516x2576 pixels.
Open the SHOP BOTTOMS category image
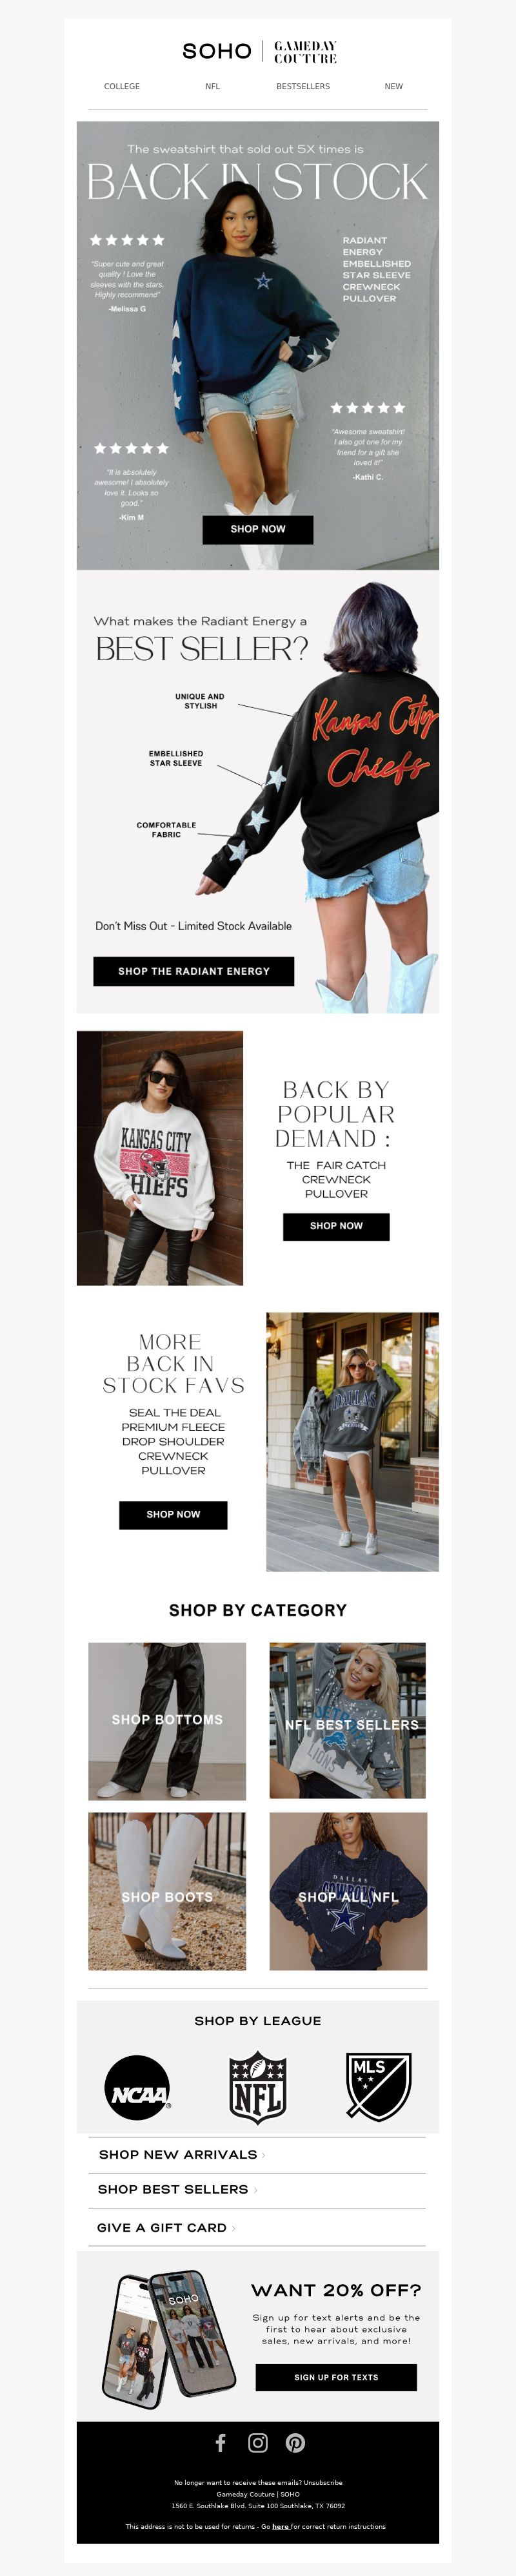click(x=166, y=1721)
